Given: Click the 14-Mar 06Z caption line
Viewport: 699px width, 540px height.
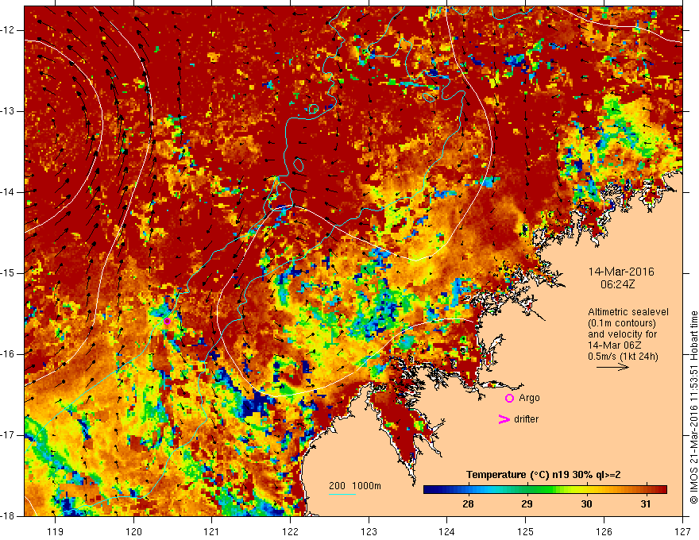Looking at the screenshot, I should coord(615,345).
